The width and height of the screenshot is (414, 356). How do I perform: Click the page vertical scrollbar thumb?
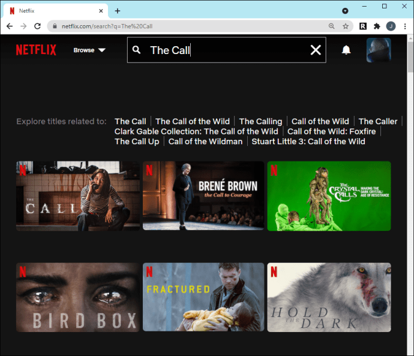click(x=410, y=57)
